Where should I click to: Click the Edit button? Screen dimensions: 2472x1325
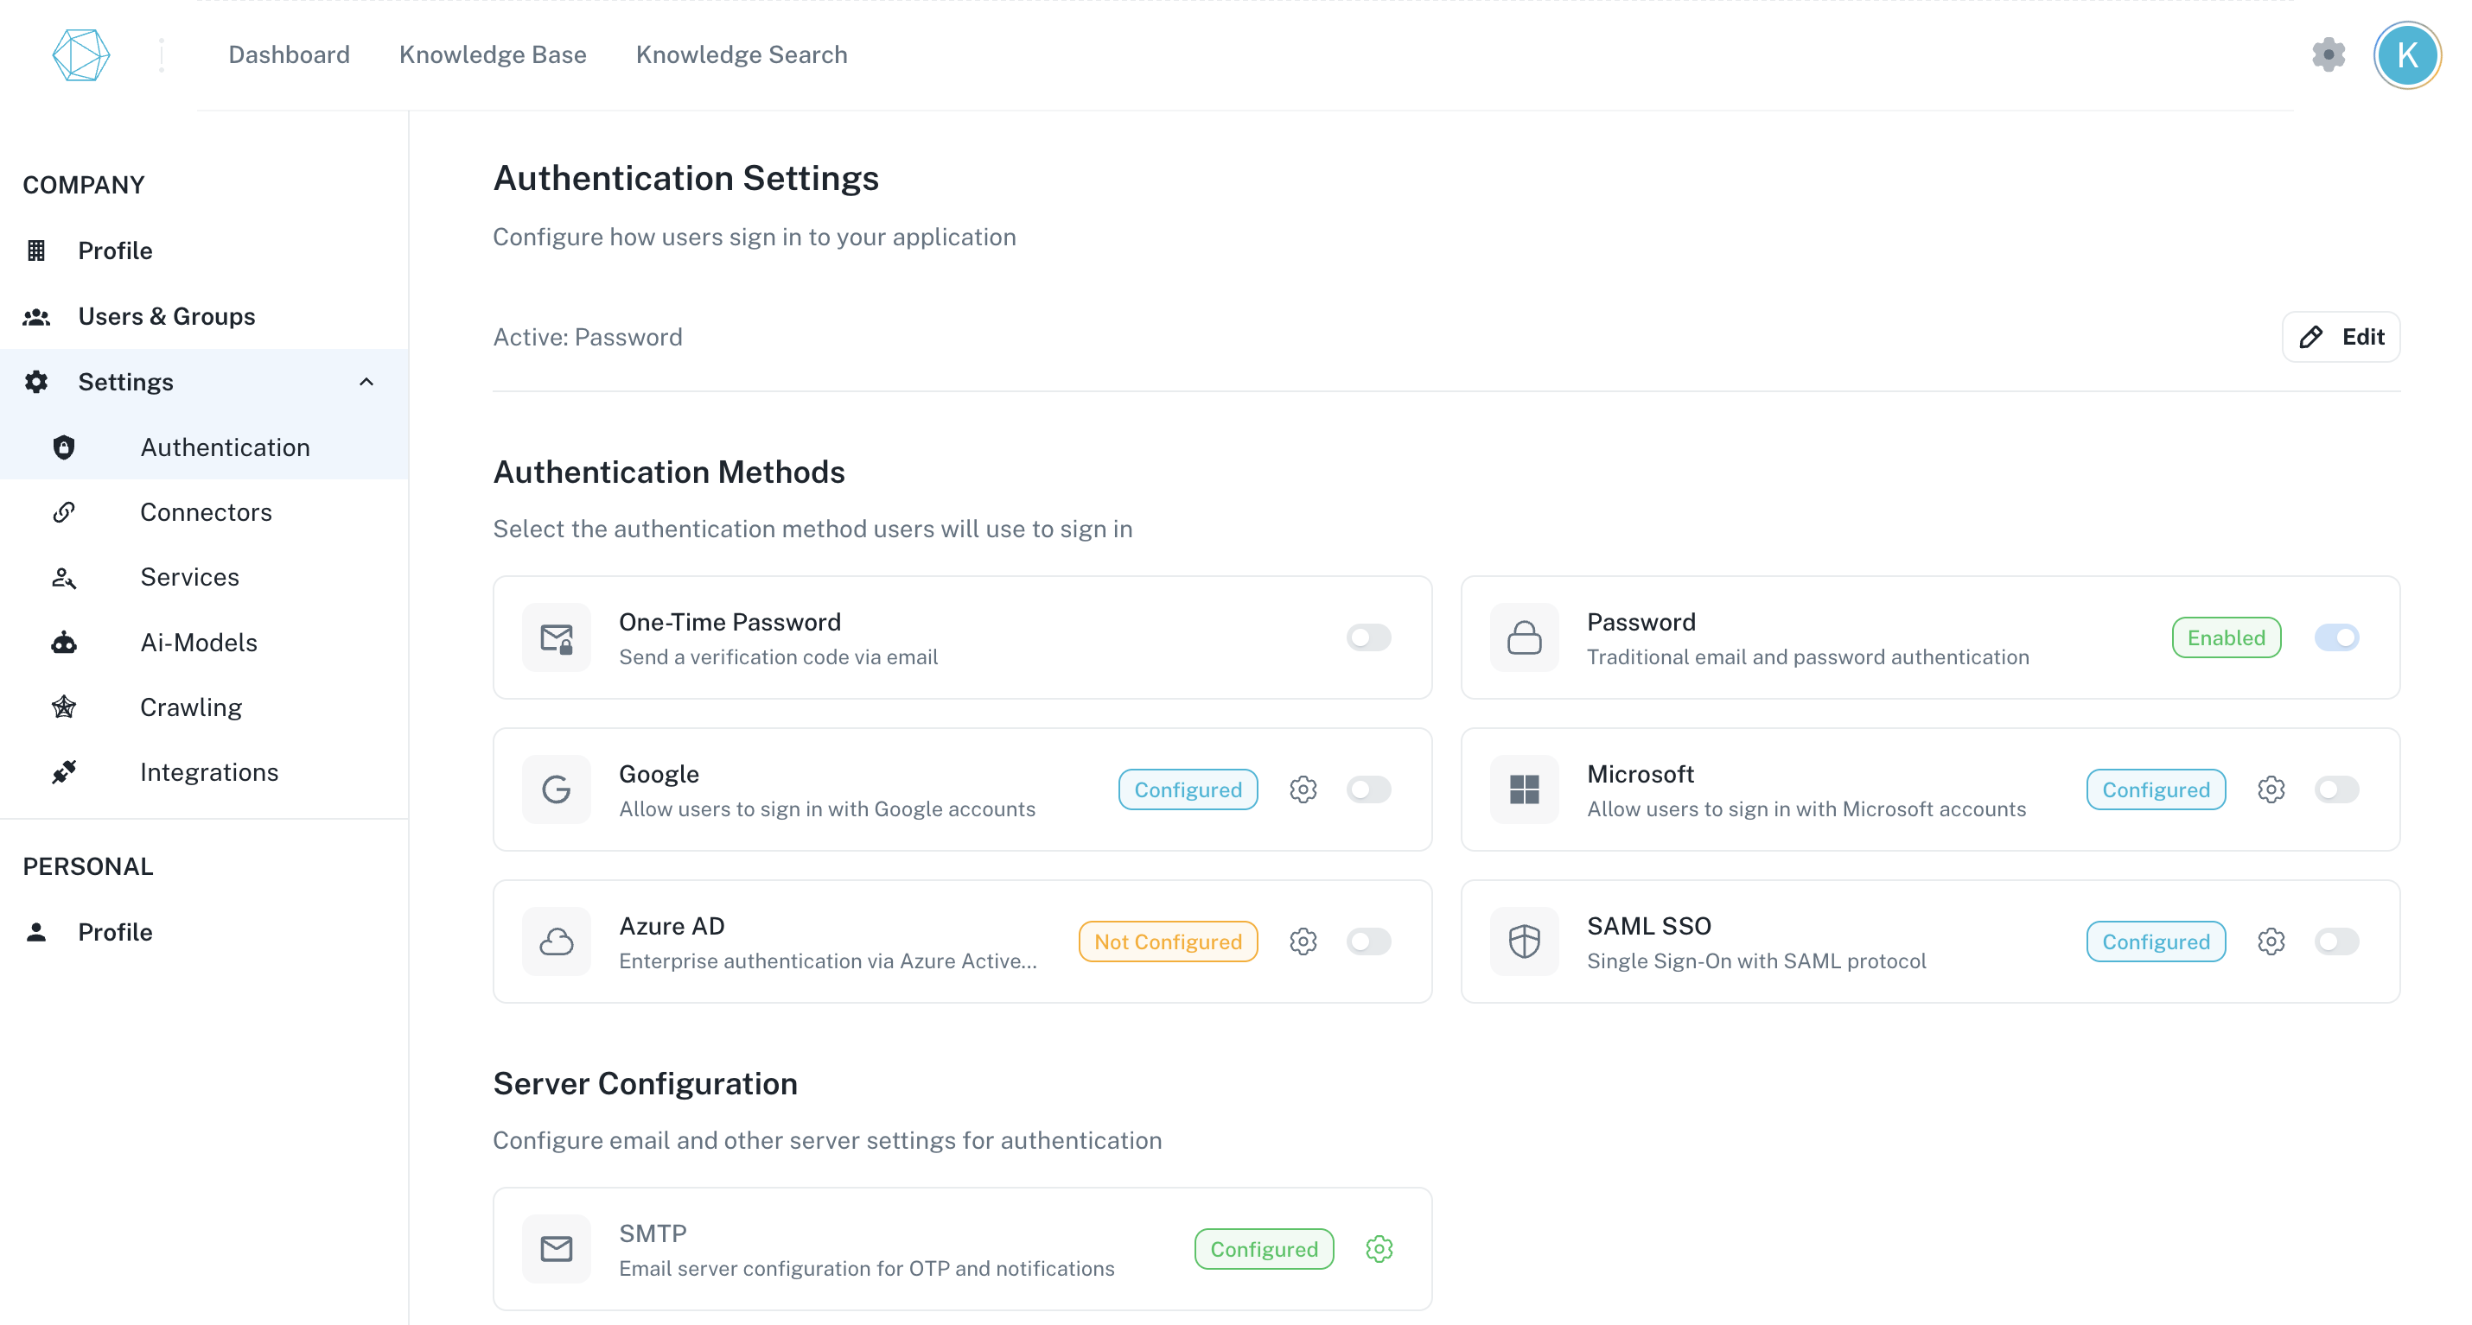coord(2341,337)
